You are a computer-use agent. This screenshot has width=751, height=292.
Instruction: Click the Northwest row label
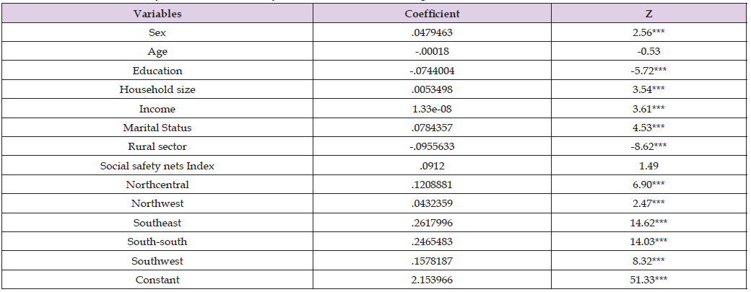click(157, 205)
